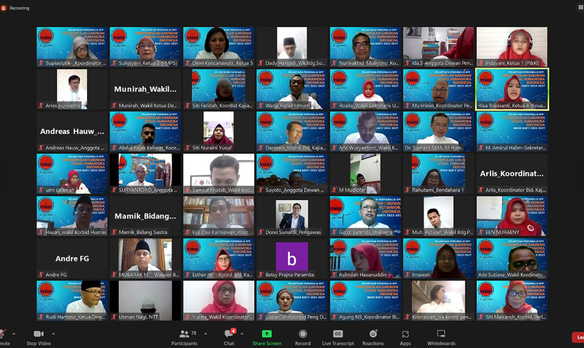
Task: Expand the arrow next to Chat
Action: (242, 334)
